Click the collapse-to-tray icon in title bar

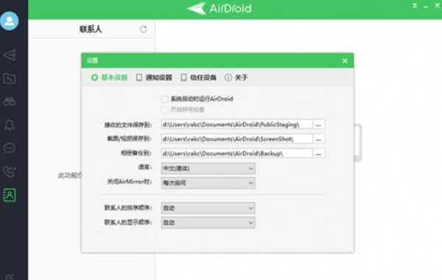(x=415, y=5)
